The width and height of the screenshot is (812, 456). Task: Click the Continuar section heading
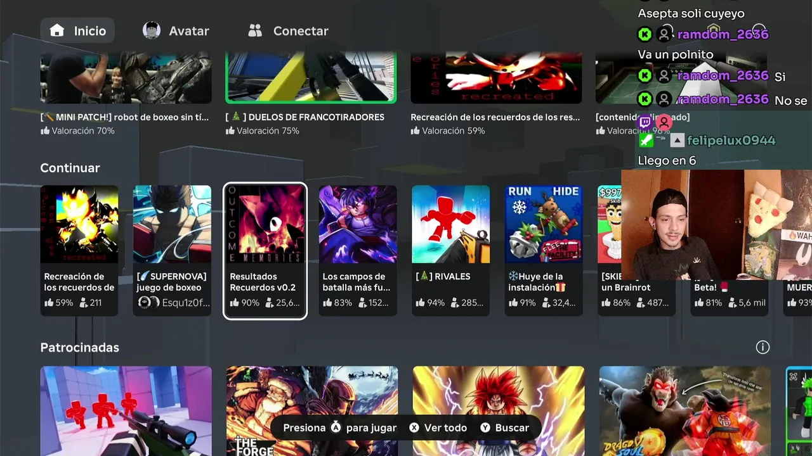70,168
